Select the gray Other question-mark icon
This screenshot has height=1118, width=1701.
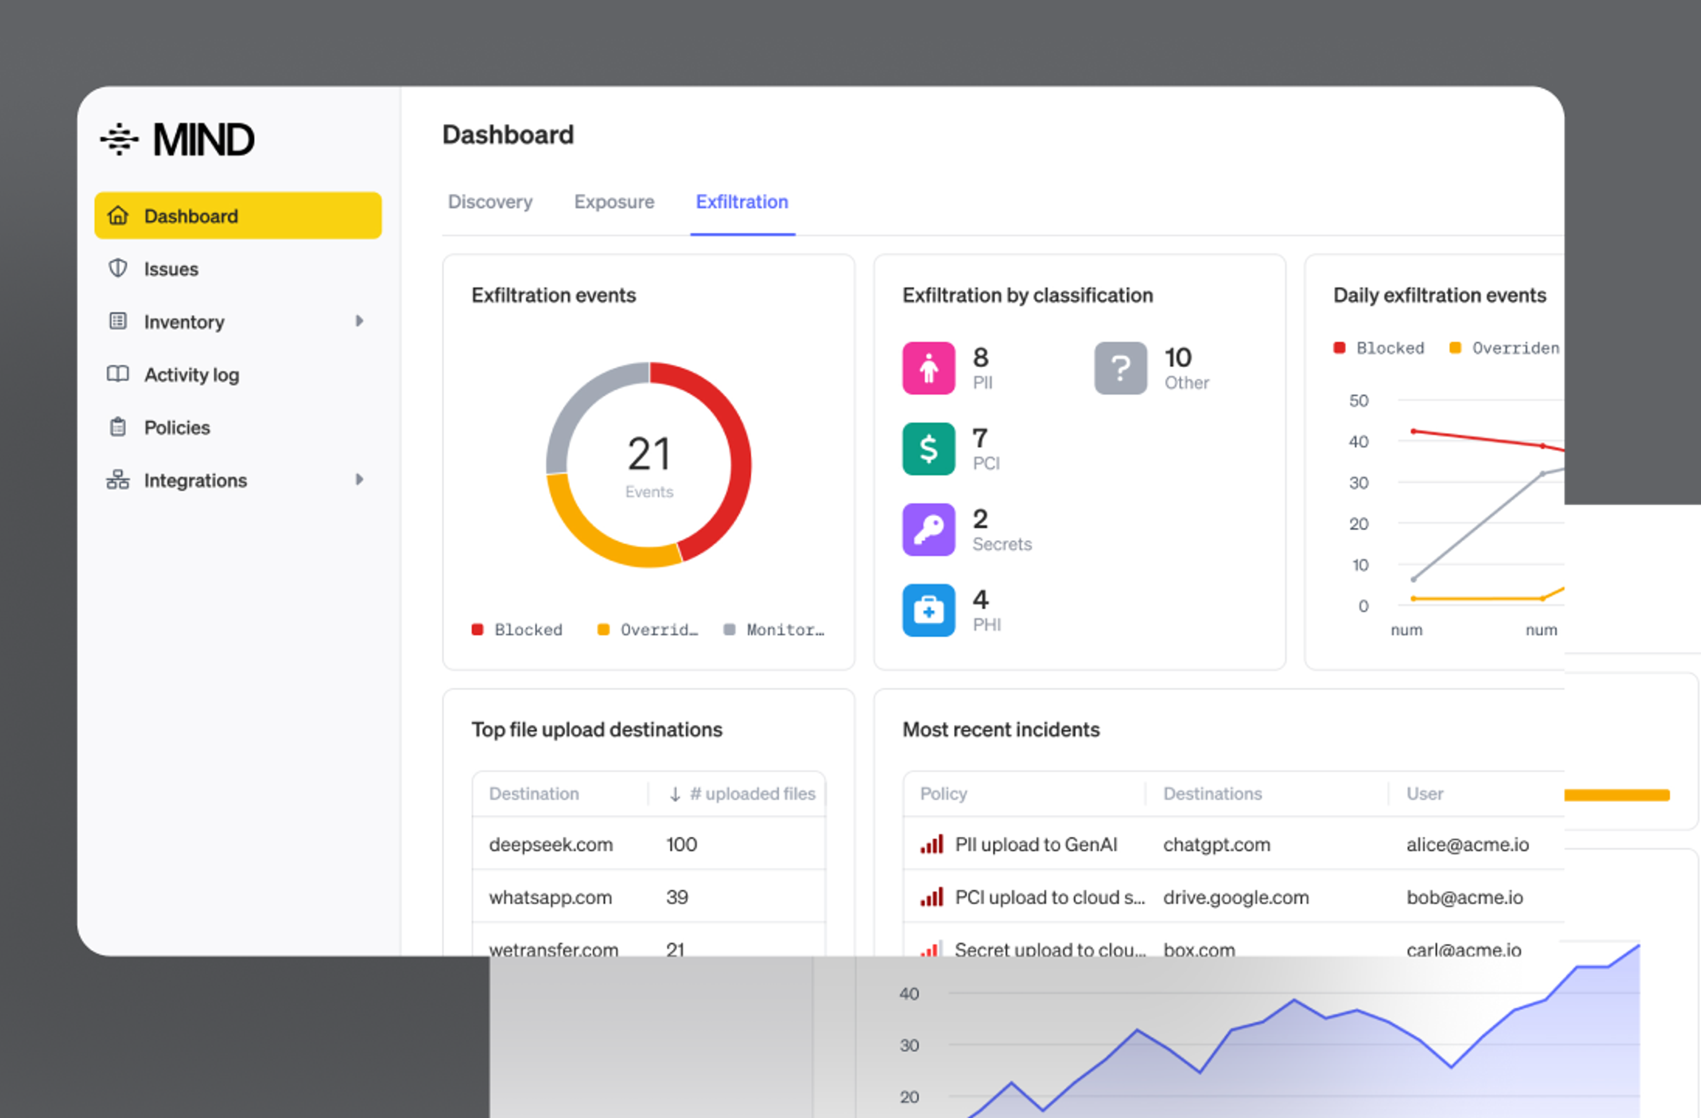1120,368
